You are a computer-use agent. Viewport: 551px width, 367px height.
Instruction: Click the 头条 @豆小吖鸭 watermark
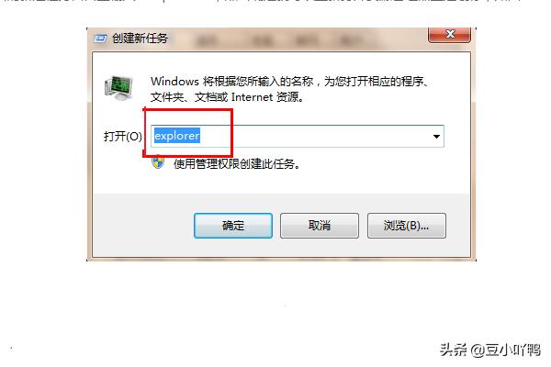coord(490,350)
